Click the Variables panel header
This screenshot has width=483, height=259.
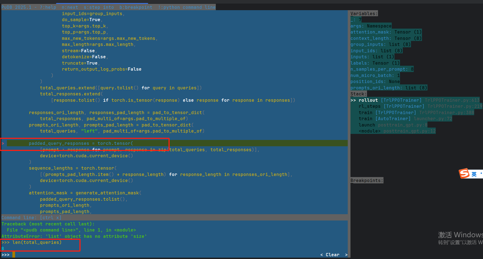(364, 13)
